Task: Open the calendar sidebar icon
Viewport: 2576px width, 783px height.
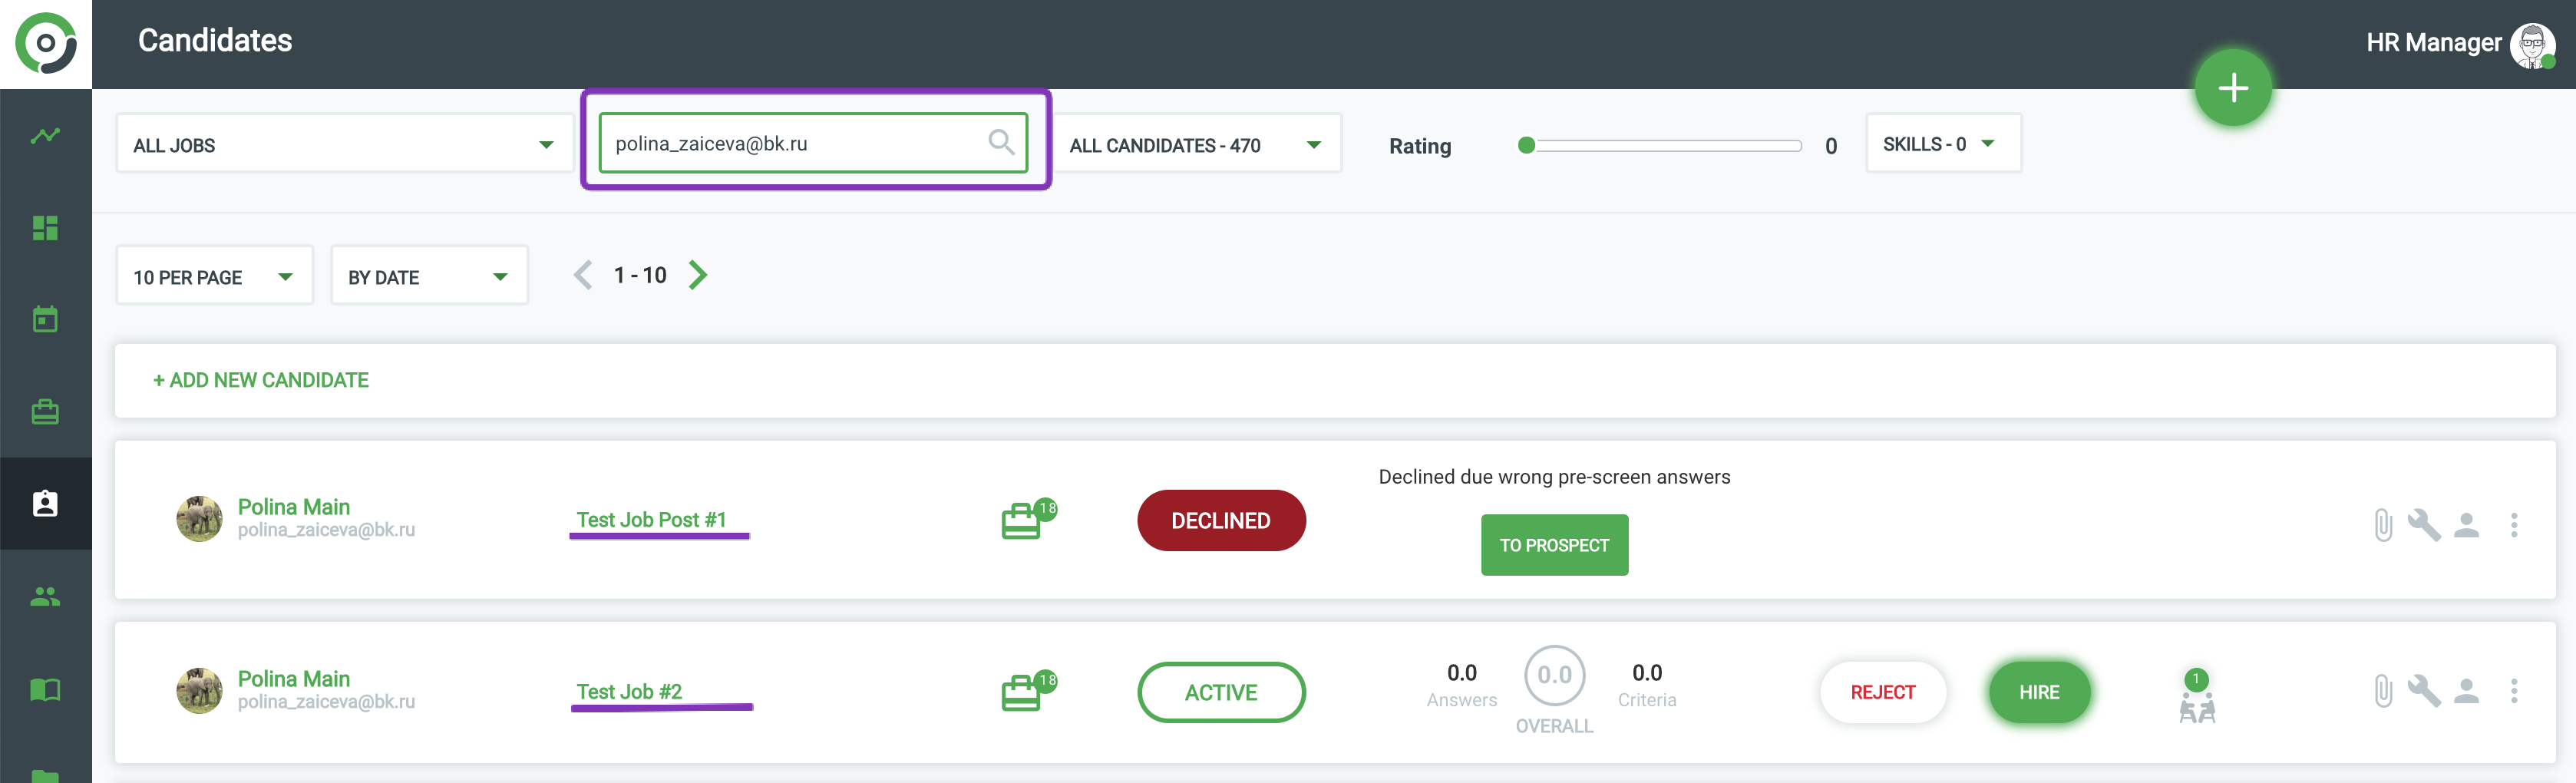Action: point(45,319)
